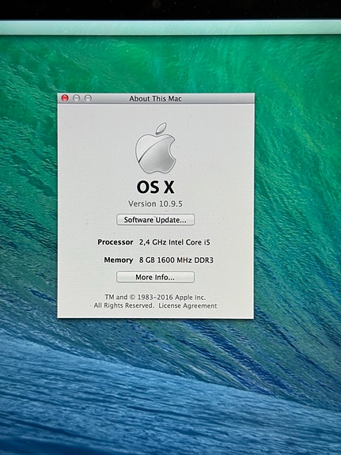This screenshot has width=341, height=455.
Task: Open the License Agreement link
Action: (188, 305)
